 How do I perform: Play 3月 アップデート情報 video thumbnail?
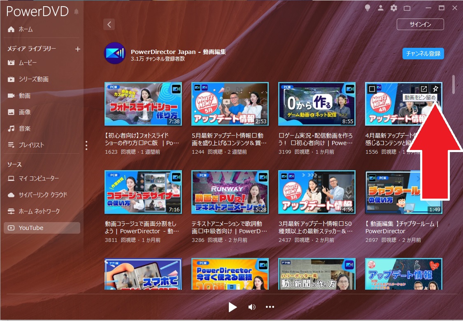(317, 192)
